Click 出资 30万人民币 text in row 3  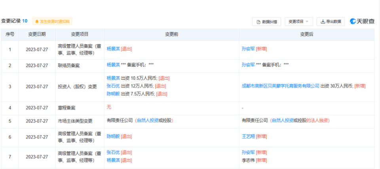tap(337, 86)
